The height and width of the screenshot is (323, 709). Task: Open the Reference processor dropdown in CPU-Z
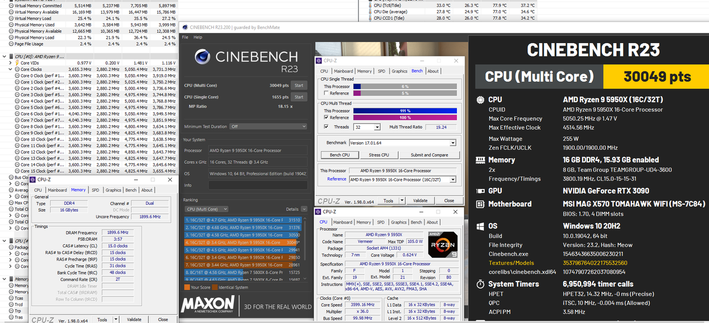(x=453, y=179)
